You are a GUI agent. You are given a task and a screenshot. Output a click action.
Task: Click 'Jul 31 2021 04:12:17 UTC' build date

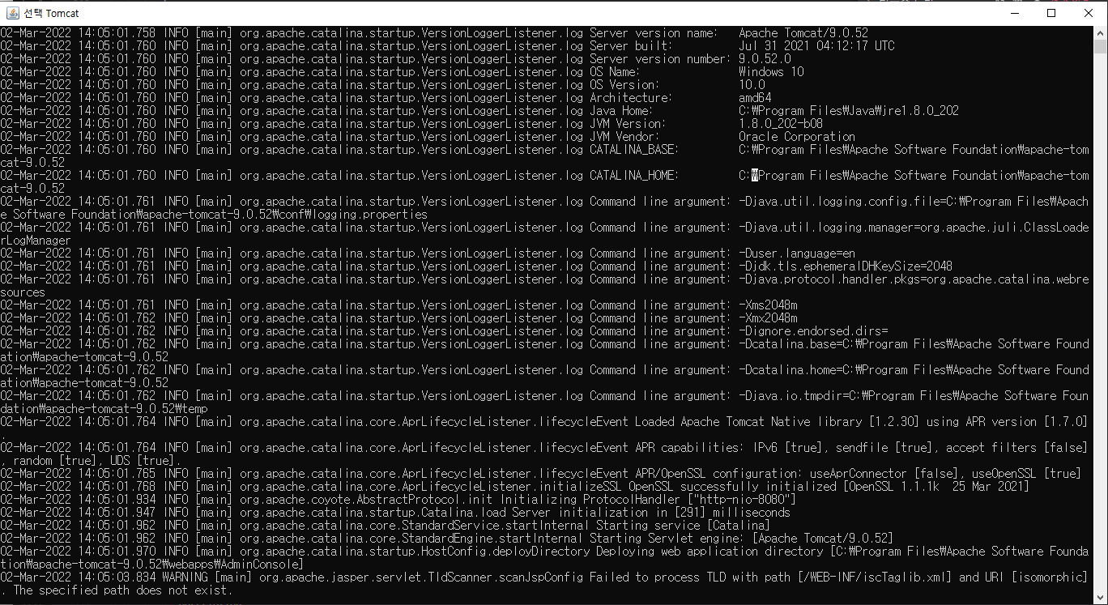point(816,46)
